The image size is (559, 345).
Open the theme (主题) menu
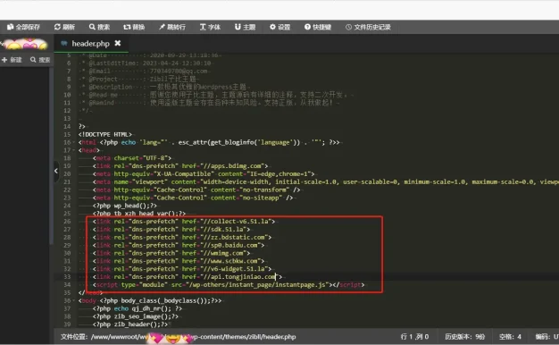point(245,27)
